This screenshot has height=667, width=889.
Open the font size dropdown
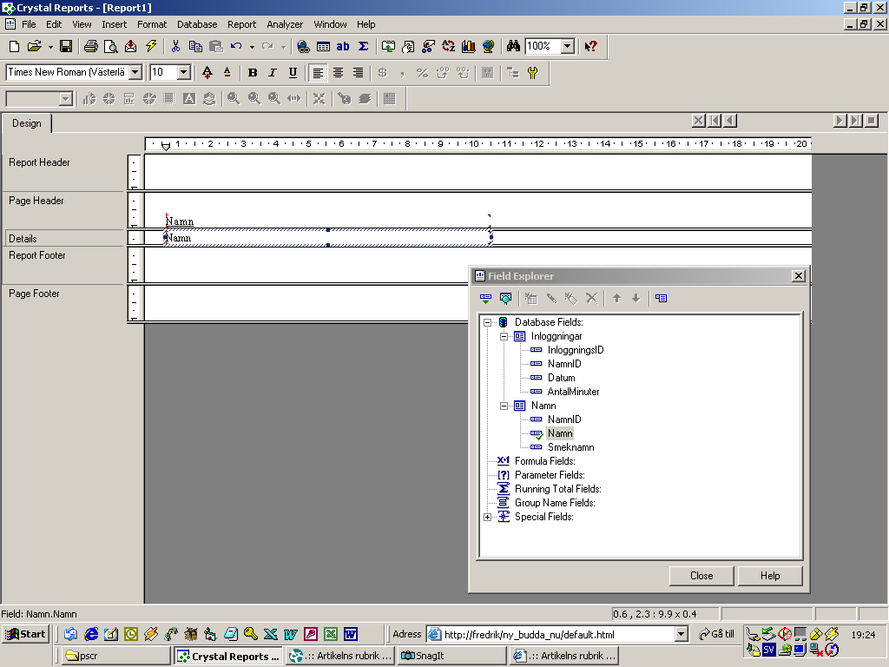[184, 72]
